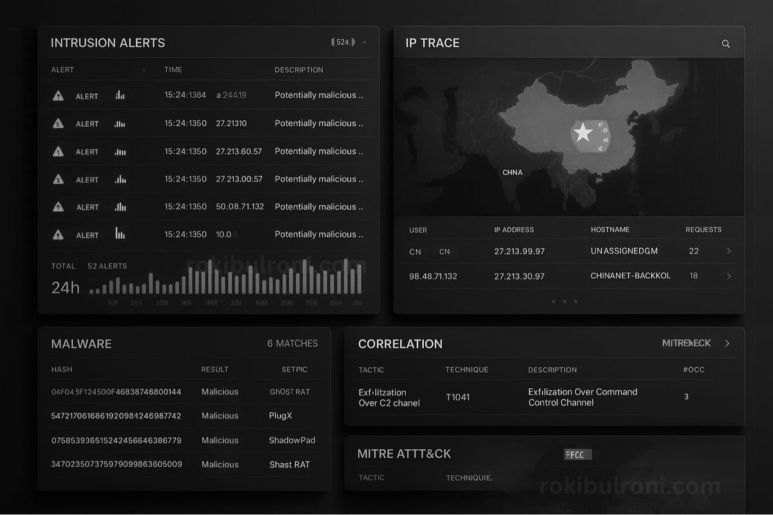Sort by HOSTNAME column header
Image resolution: width=773 pixels, height=515 pixels.
pyautogui.click(x=610, y=230)
